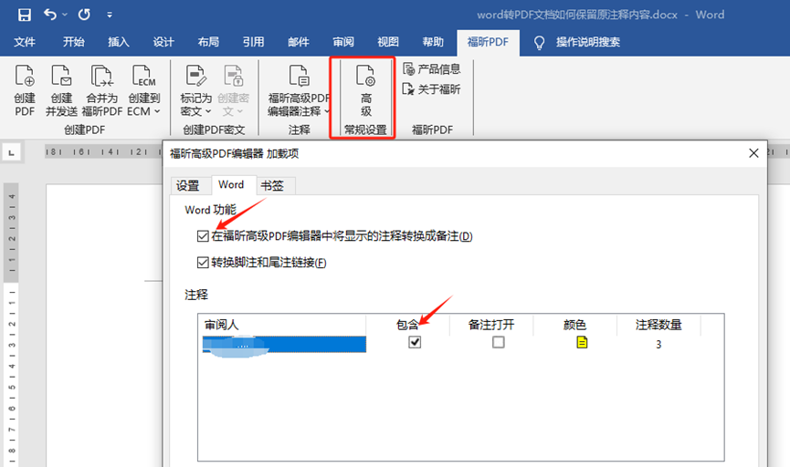The image size is (790, 467).
Task: Toggle convert footnote and endnote links checkbox
Action: click(203, 263)
